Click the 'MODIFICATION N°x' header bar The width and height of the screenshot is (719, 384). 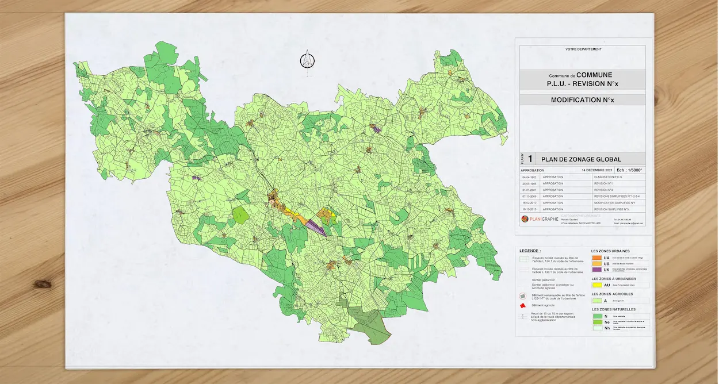(x=582, y=100)
